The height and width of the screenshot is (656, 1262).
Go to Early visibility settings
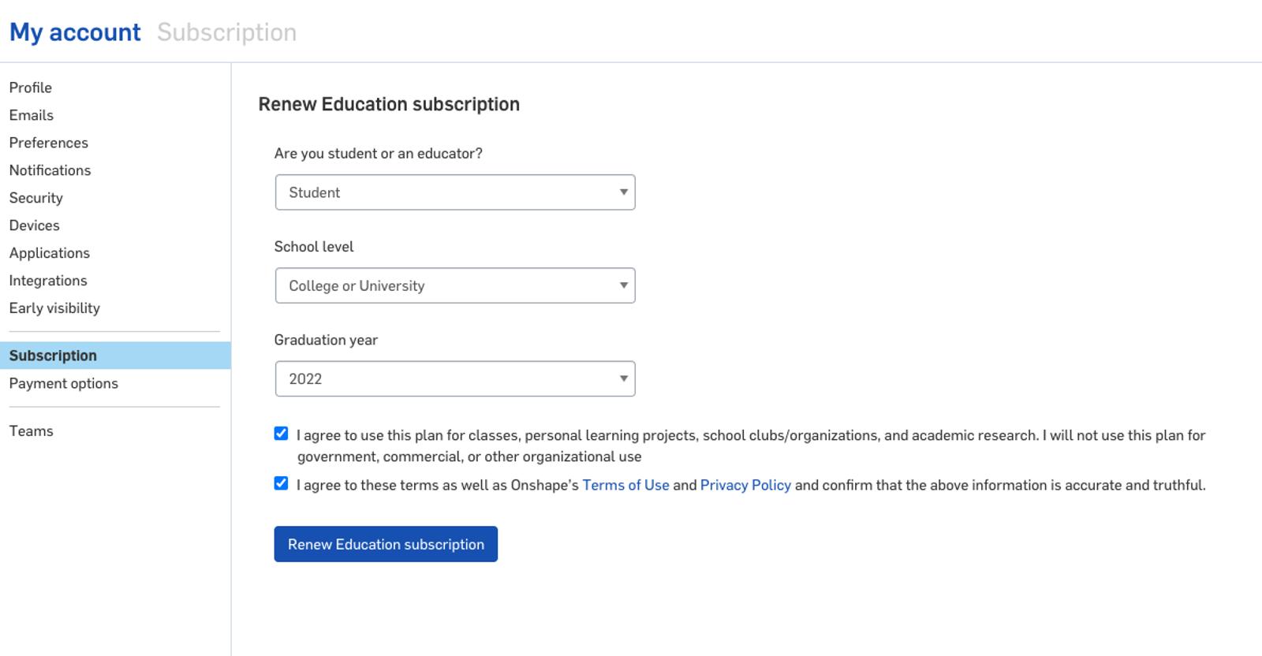pyautogui.click(x=54, y=308)
